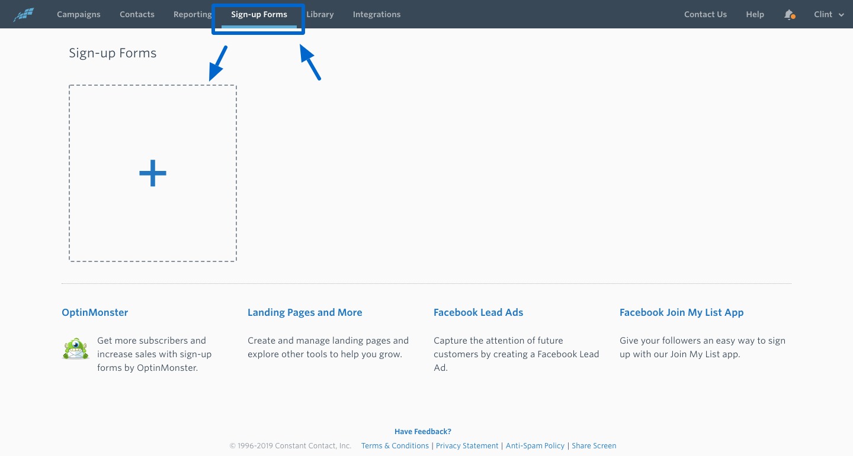
Task: Navigate to the Integrations tab
Action: coord(377,14)
